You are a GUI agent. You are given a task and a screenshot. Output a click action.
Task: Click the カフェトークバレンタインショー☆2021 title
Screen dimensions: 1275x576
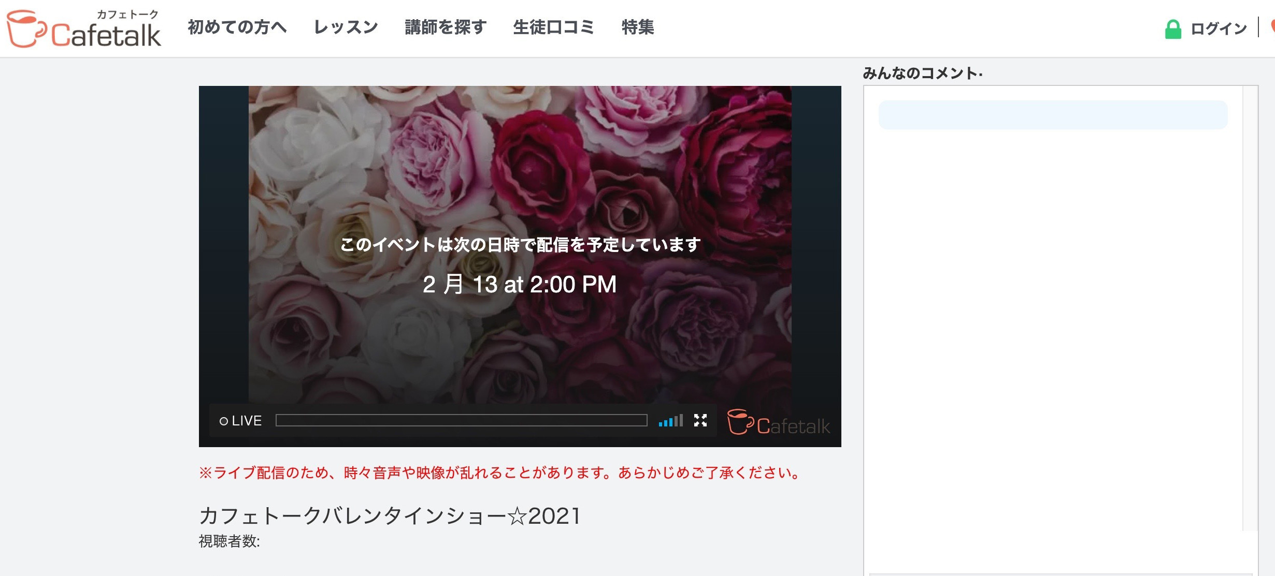pyautogui.click(x=390, y=515)
